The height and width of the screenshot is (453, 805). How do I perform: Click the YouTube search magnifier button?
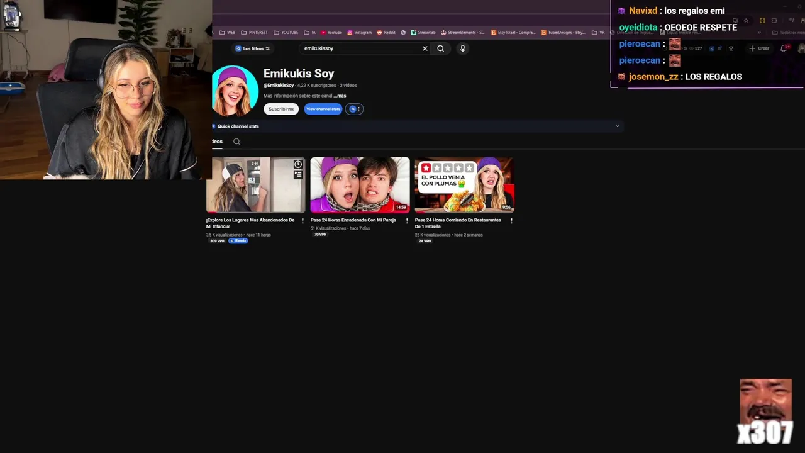[x=440, y=48]
